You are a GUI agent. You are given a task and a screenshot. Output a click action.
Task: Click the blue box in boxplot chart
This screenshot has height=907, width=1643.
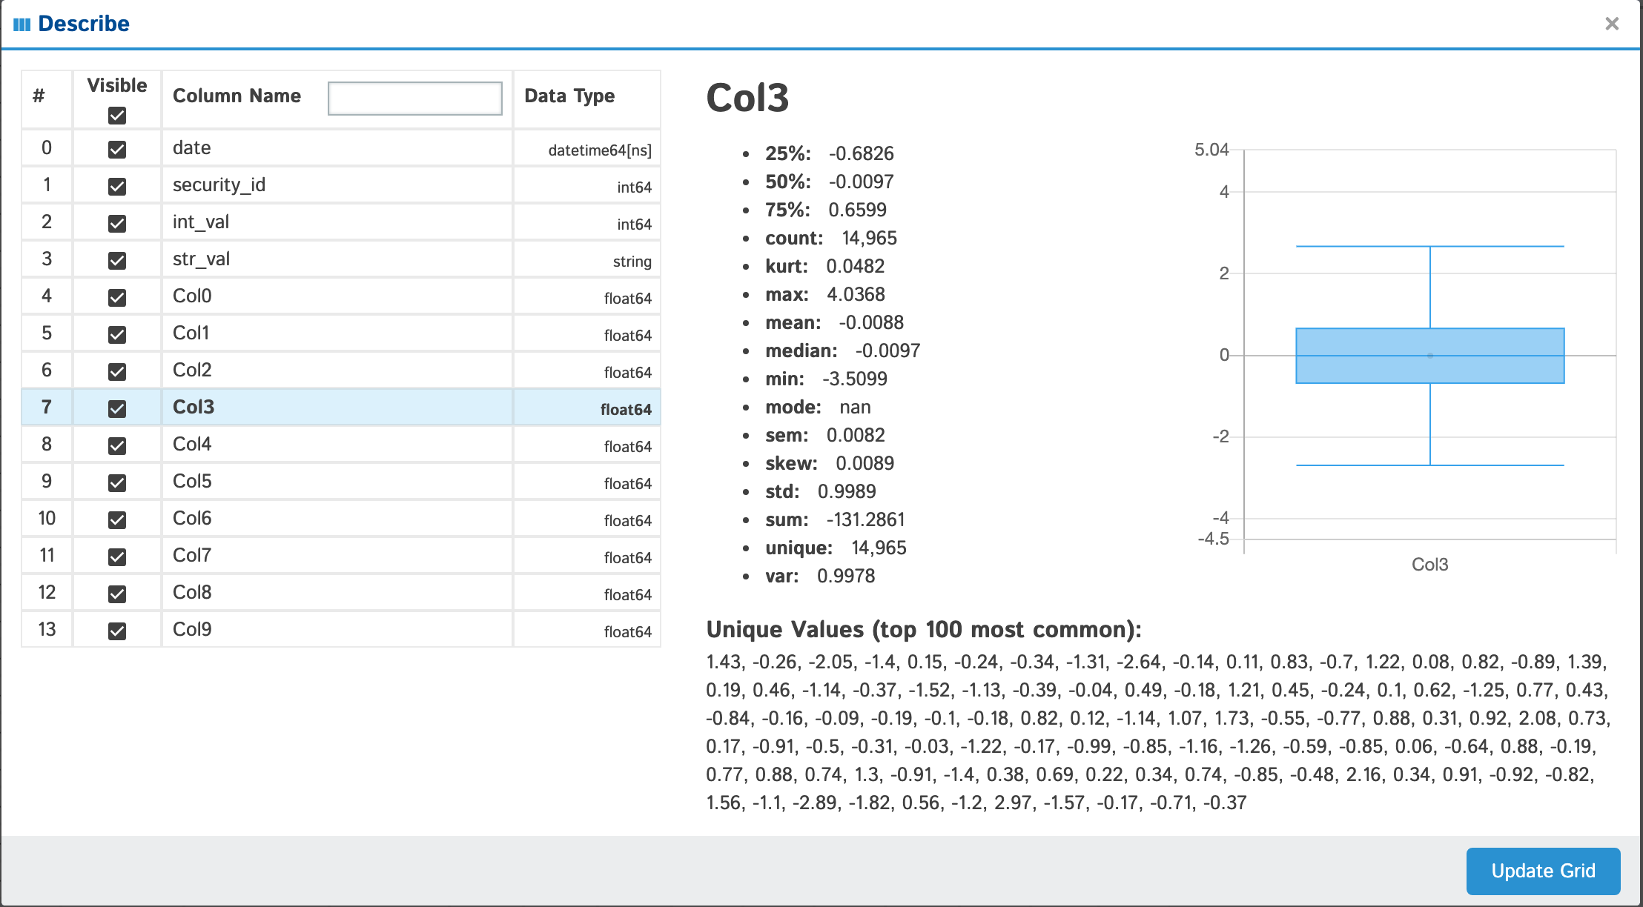(1429, 356)
